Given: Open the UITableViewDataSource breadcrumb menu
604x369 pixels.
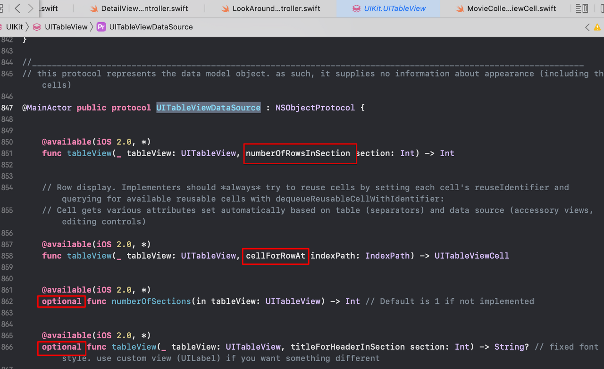Looking at the screenshot, I should [x=145, y=27].
